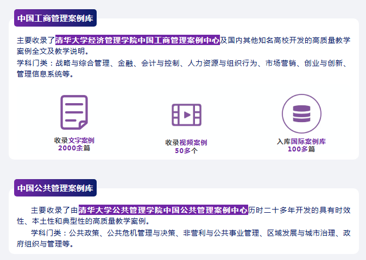Screen dimensions: 366x260
Task: Follow the 清华大学经济管理学院中国工商管理案例中心 link
Action: [x=137, y=40]
